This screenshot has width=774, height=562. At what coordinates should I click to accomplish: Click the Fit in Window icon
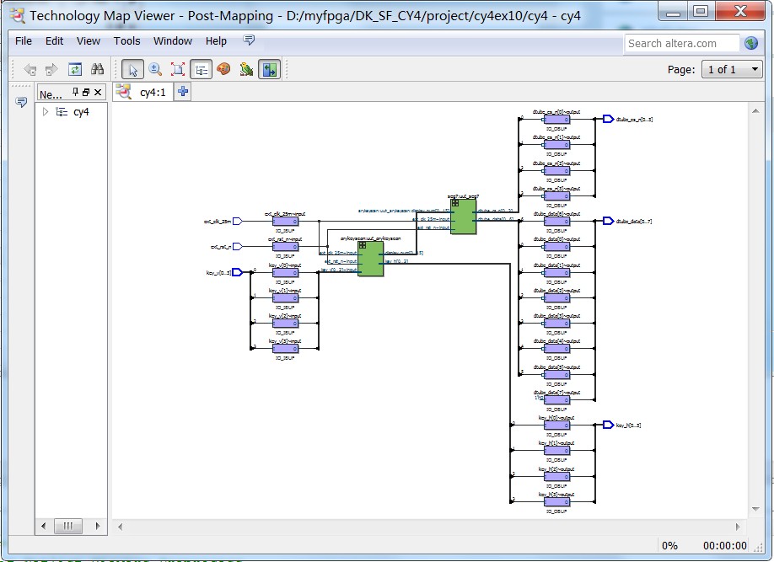(178, 70)
